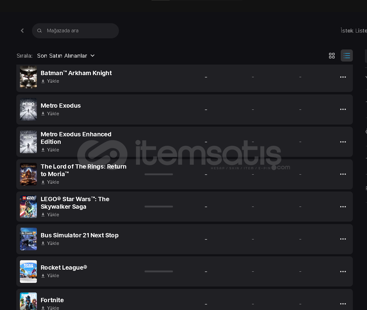Open three-dot menu for Metro Exodus
The width and height of the screenshot is (367, 310).
click(343, 109)
